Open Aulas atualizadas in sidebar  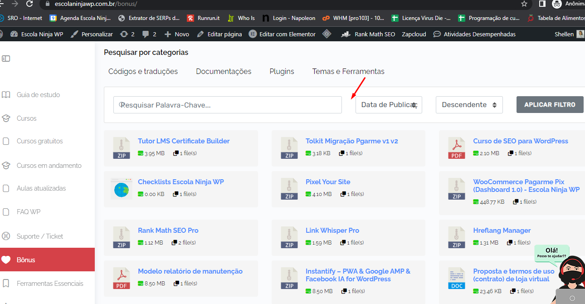point(41,188)
